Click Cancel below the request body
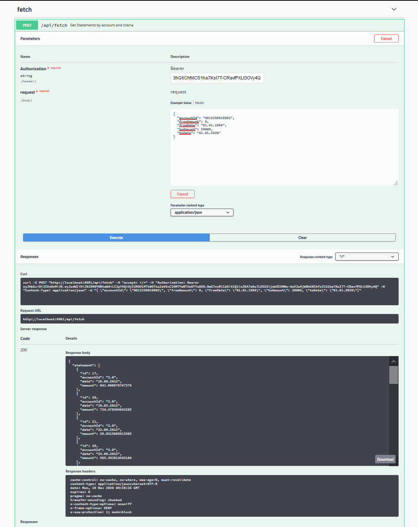Image resolution: width=418 pixels, height=527 pixels. point(182,194)
